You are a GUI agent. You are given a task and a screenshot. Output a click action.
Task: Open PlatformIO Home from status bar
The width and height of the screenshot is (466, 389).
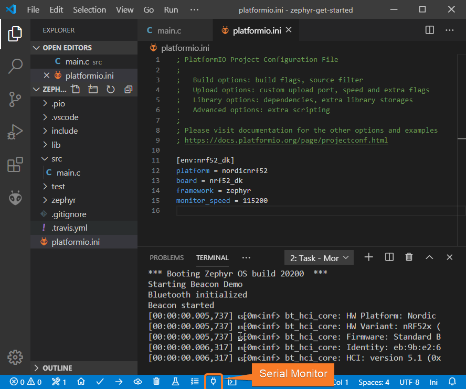[81, 382]
